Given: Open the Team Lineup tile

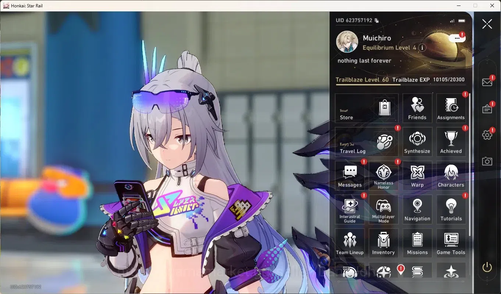Looking at the screenshot, I should tap(350, 243).
